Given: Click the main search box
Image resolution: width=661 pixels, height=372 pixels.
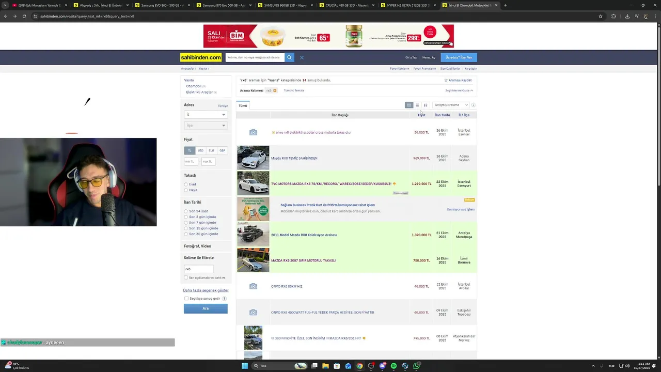Looking at the screenshot, I should click(x=255, y=57).
